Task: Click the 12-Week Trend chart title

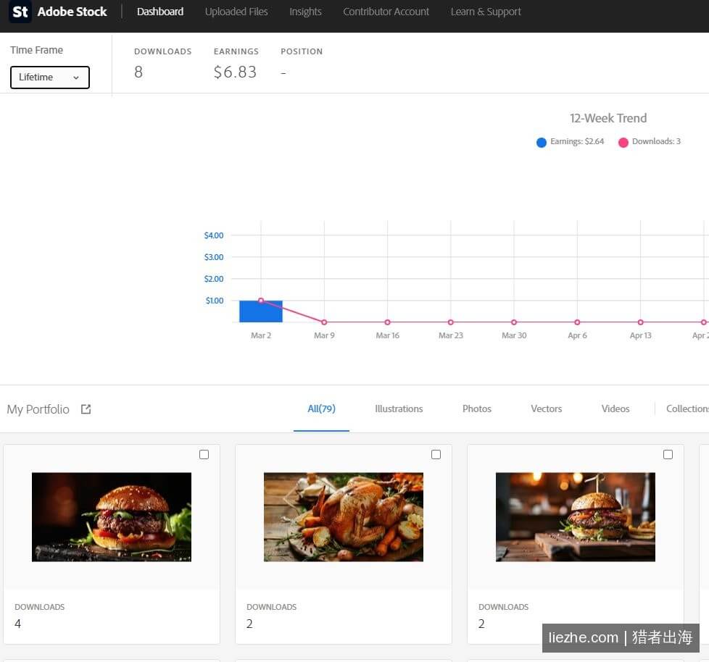Action: (608, 118)
